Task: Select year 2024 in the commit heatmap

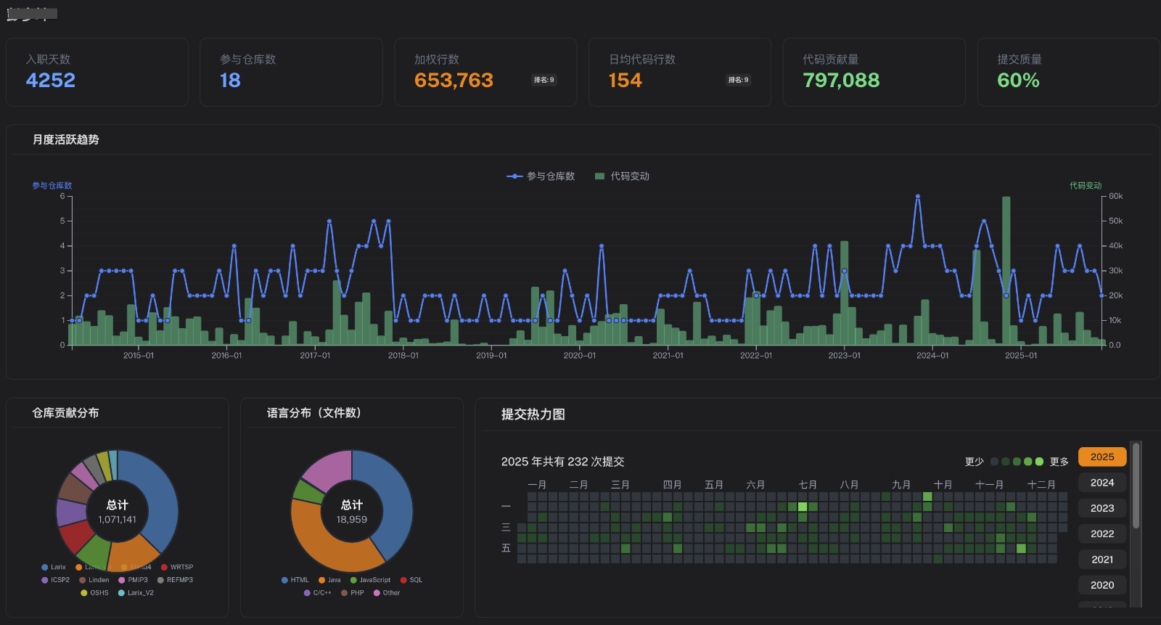Action: pyautogui.click(x=1101, y=483)
